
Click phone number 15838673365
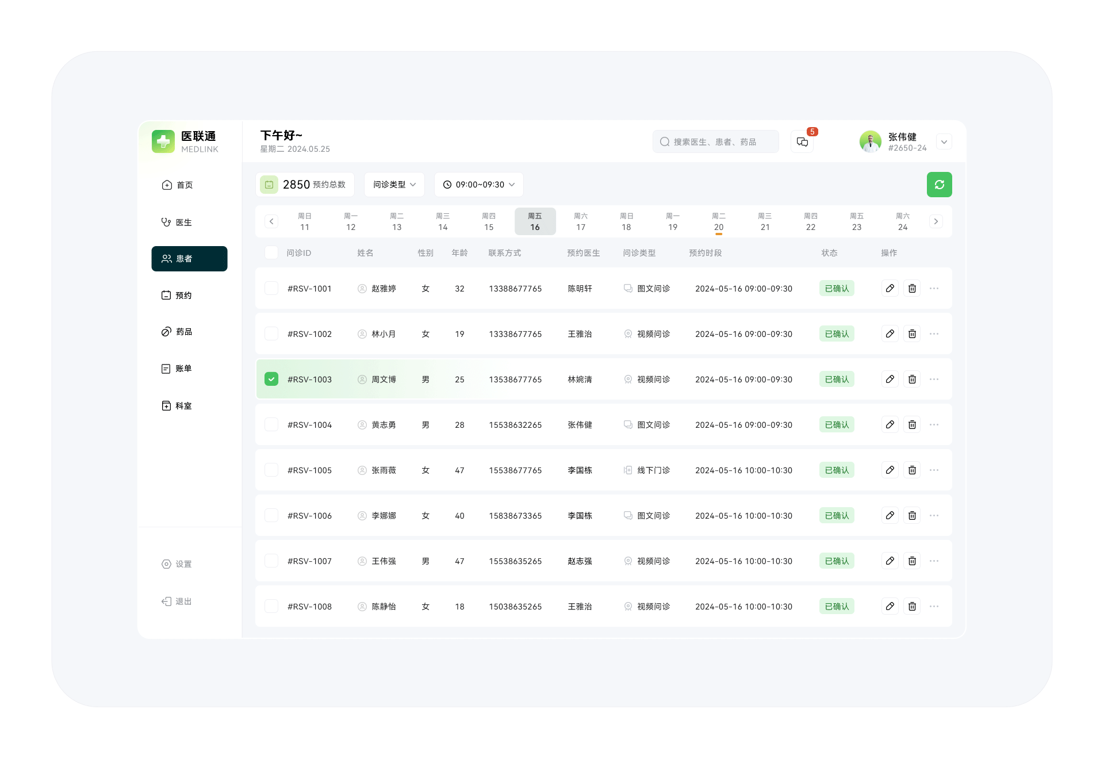point(515,516)
